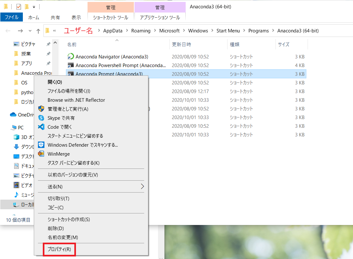Open the アプリケーション ツール tab

tap(160, 18)
